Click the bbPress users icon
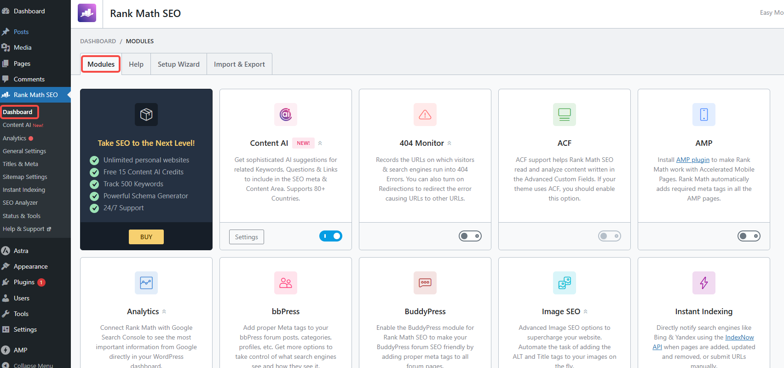784x368 pixels. (285, 283)
